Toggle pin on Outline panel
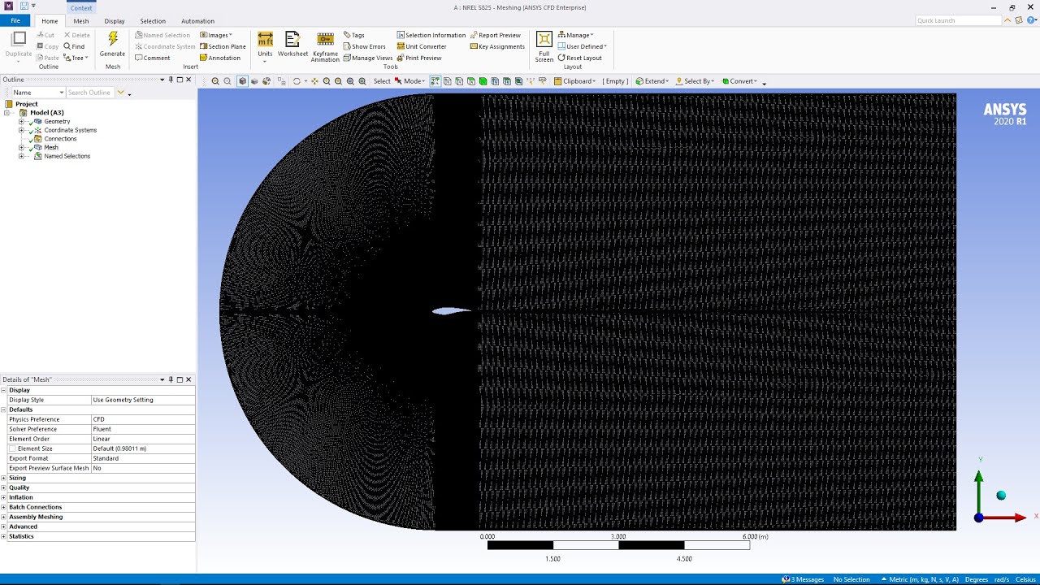This screenshot has height=585, width=1040. (171, 80)
